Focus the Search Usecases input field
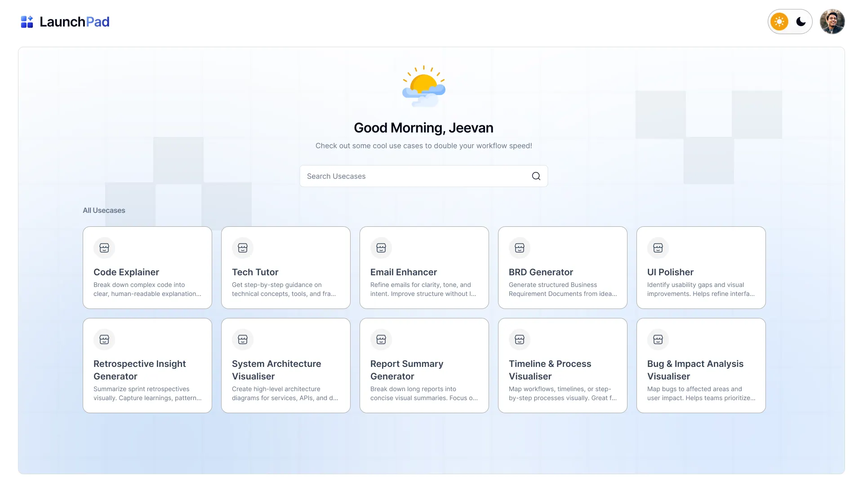Viewport: 863px width, 485px height. click(x=414, y=176)
